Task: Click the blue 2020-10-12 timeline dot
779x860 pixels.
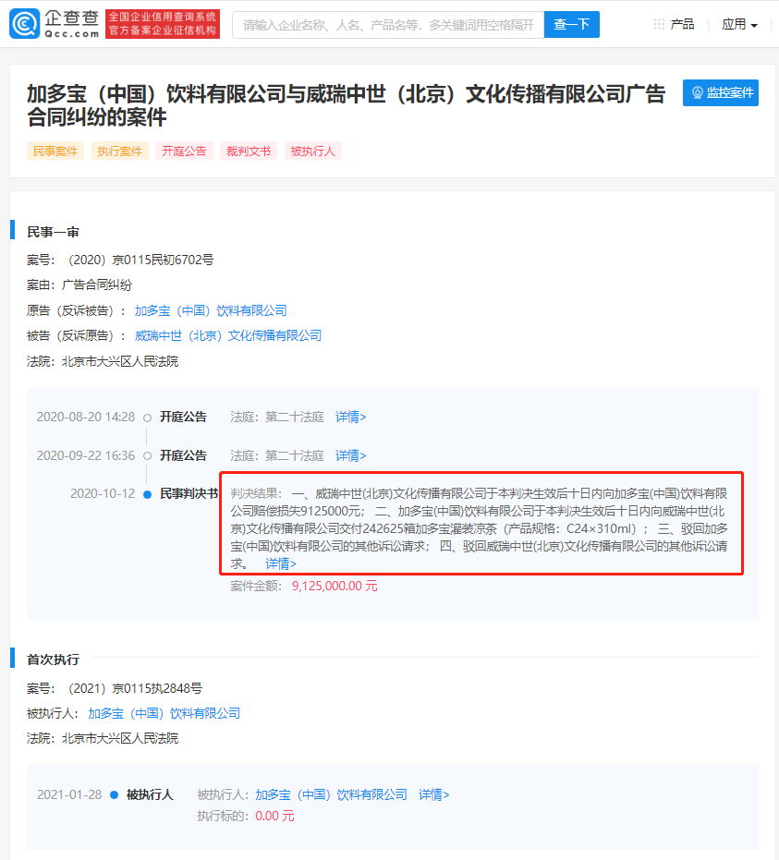Action: (x=147, y=494)
